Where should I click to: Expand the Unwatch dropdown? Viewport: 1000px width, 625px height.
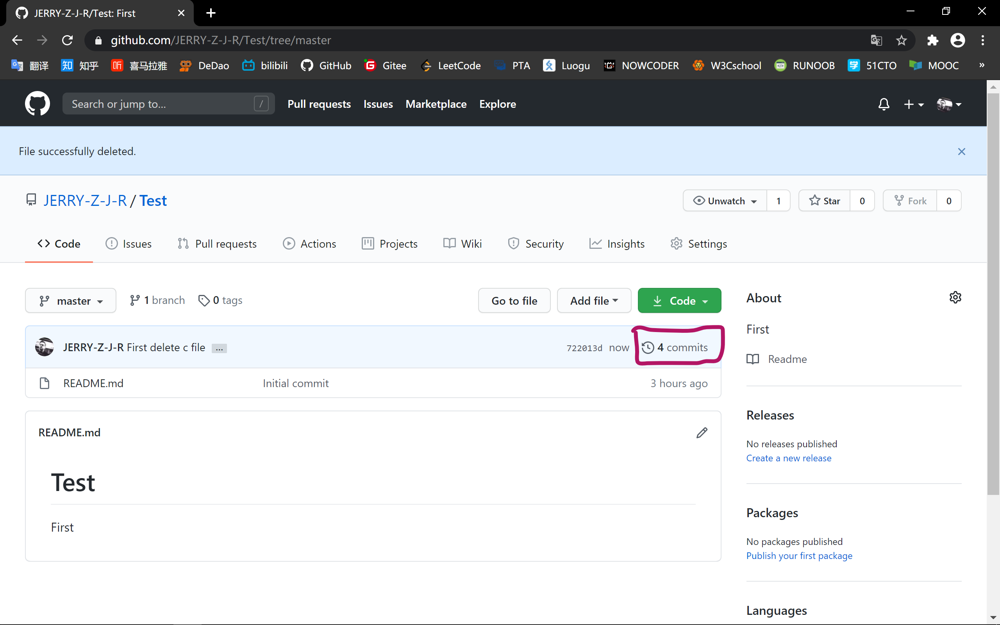(725, 201)
